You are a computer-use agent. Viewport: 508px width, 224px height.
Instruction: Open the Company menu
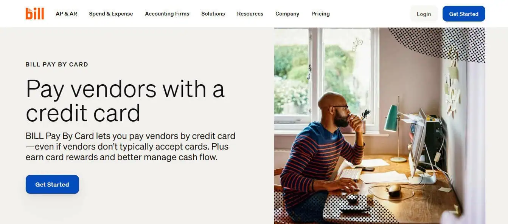coord(287,14)
